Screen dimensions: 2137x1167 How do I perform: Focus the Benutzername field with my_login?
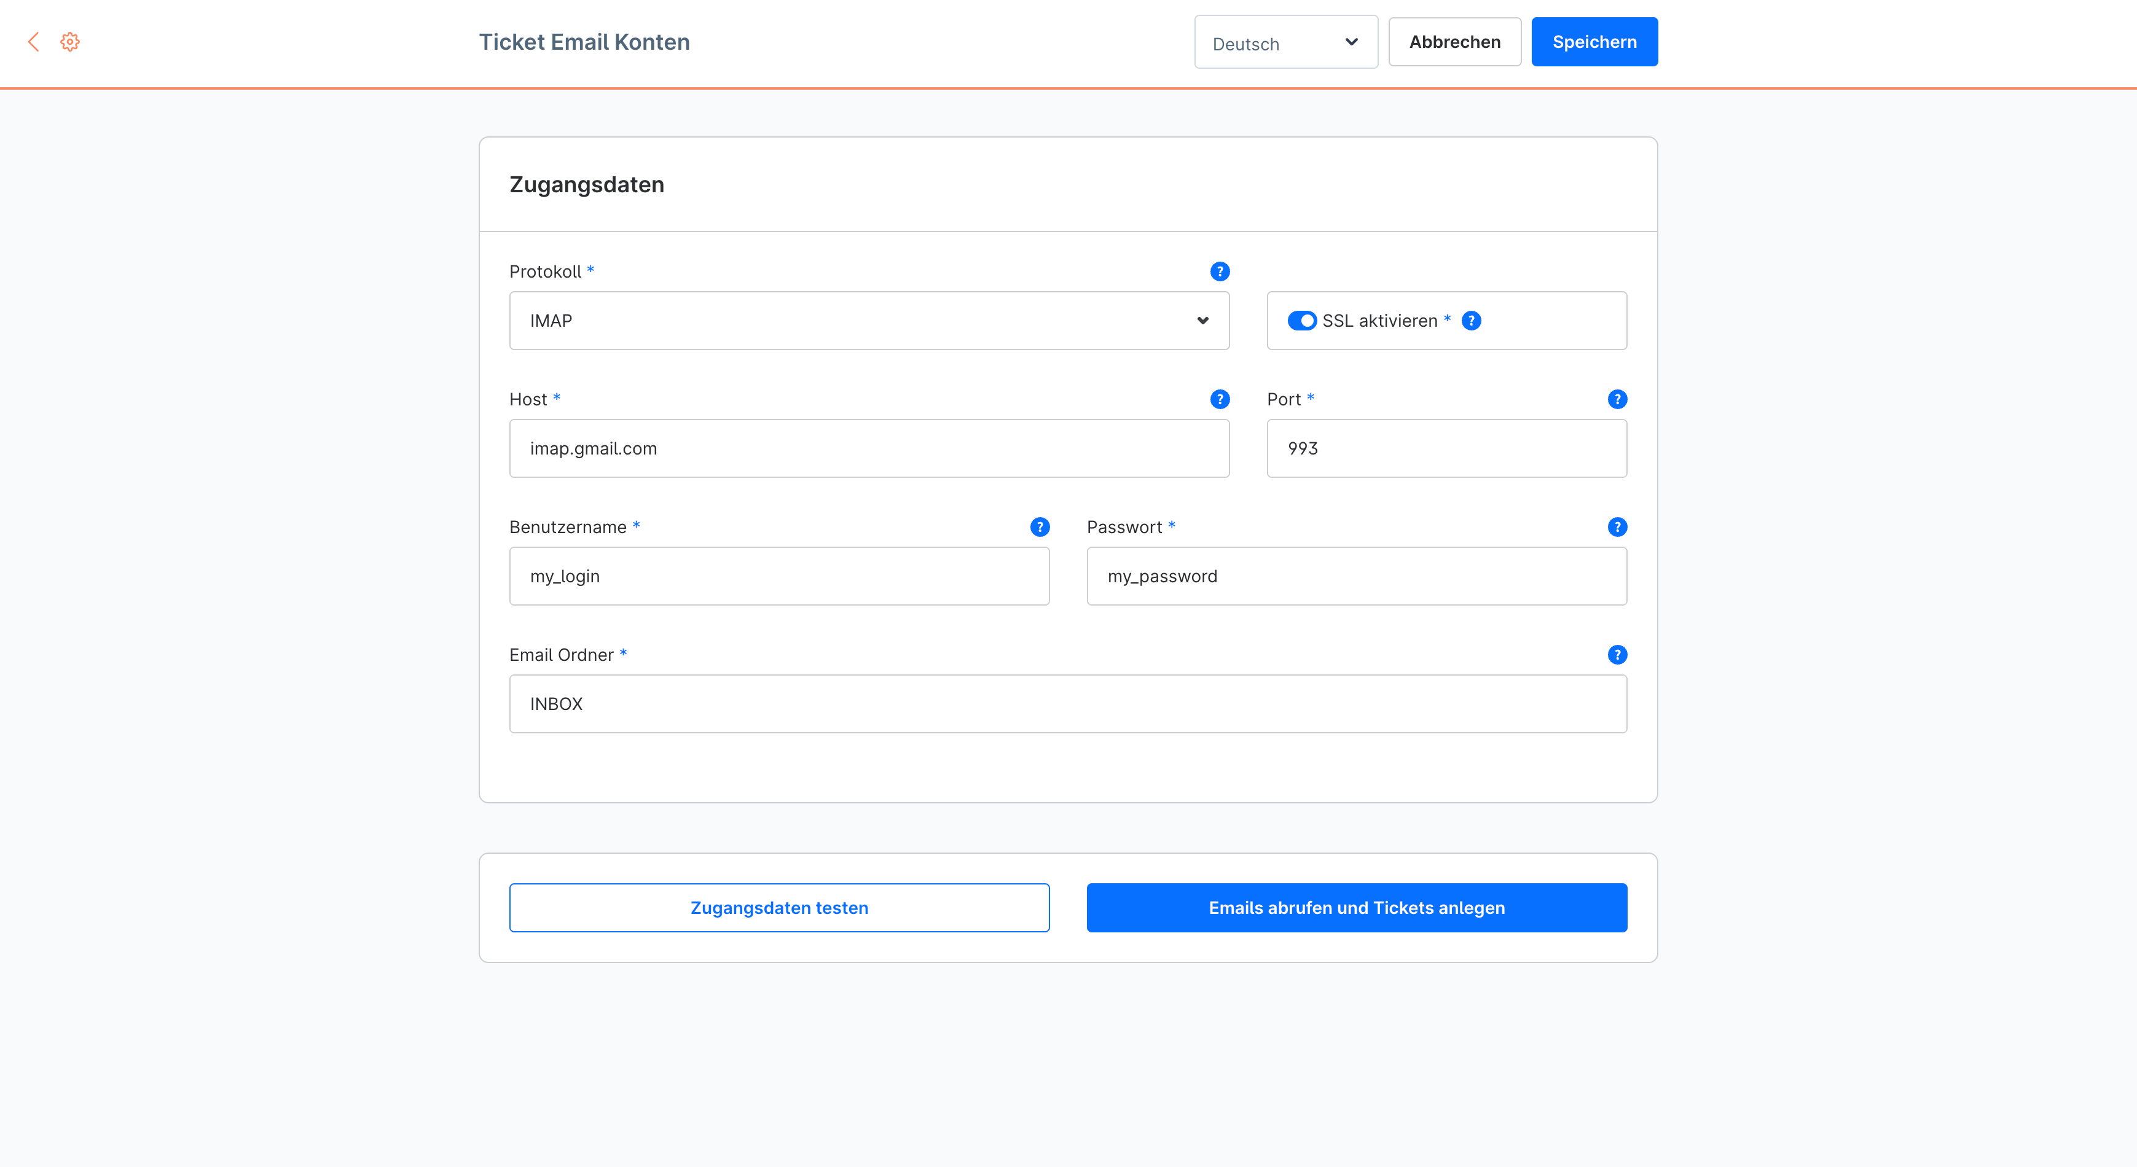779,577
